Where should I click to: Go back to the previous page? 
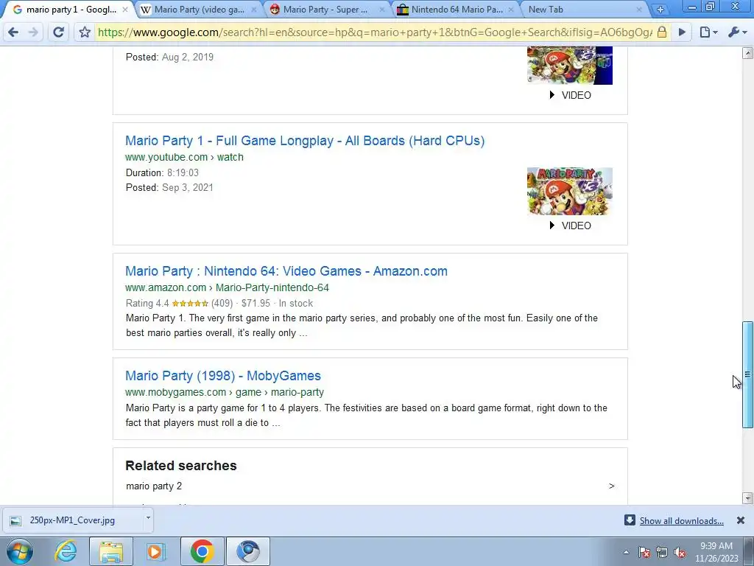pos(13,32)
